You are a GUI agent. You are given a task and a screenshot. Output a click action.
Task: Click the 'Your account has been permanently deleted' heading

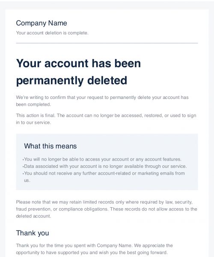[x=78, y=72]
